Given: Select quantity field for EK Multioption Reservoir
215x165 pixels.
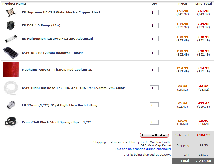Looking at the screenshot, I should (154, 39).
